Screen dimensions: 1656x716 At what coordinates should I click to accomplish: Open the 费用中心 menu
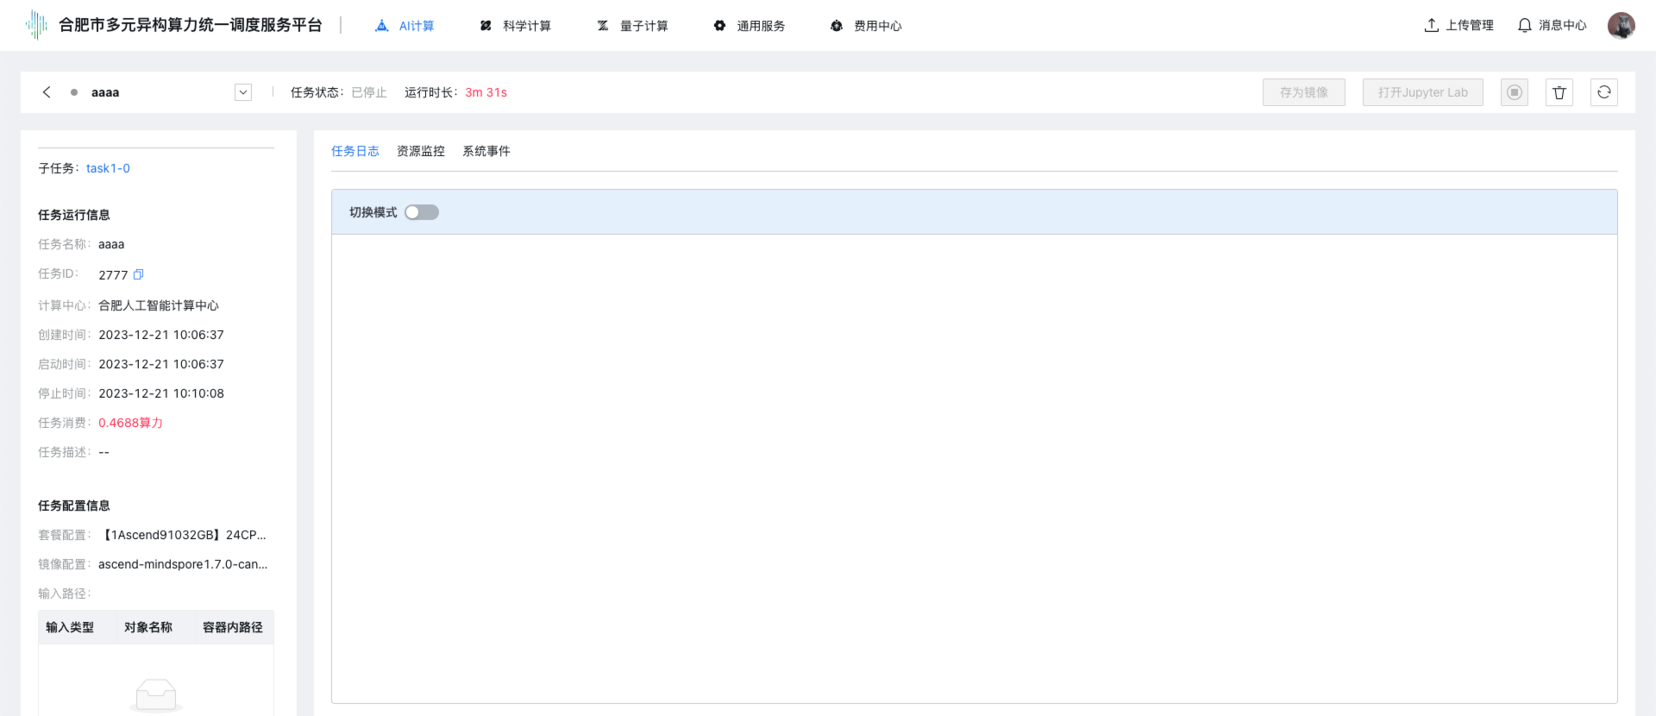pyautogui.click(x=866, y=26)
